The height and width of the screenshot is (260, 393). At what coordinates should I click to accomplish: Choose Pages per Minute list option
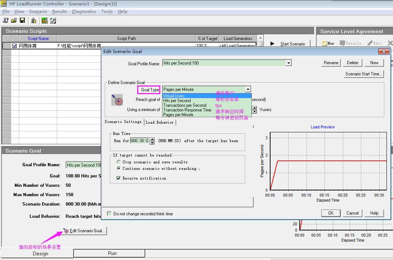click(207, 114)
